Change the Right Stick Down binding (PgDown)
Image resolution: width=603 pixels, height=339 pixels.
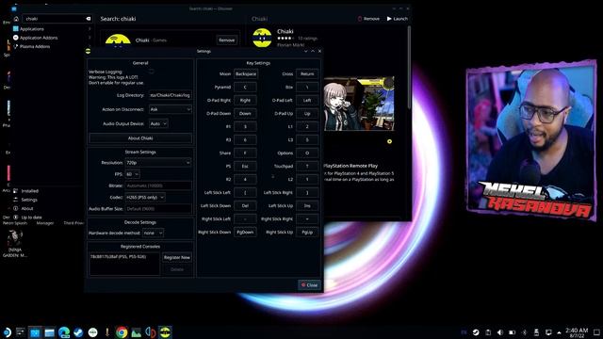click(245, 233)
